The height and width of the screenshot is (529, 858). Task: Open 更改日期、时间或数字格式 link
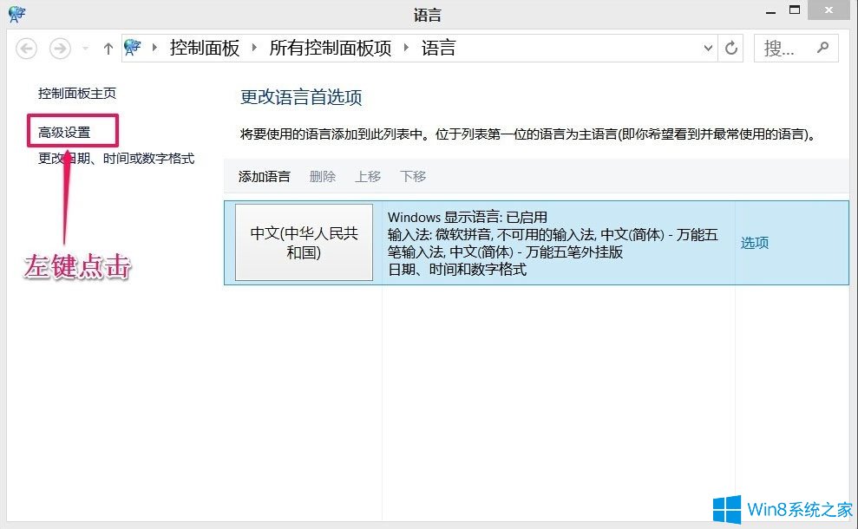[x=116, y=159]
